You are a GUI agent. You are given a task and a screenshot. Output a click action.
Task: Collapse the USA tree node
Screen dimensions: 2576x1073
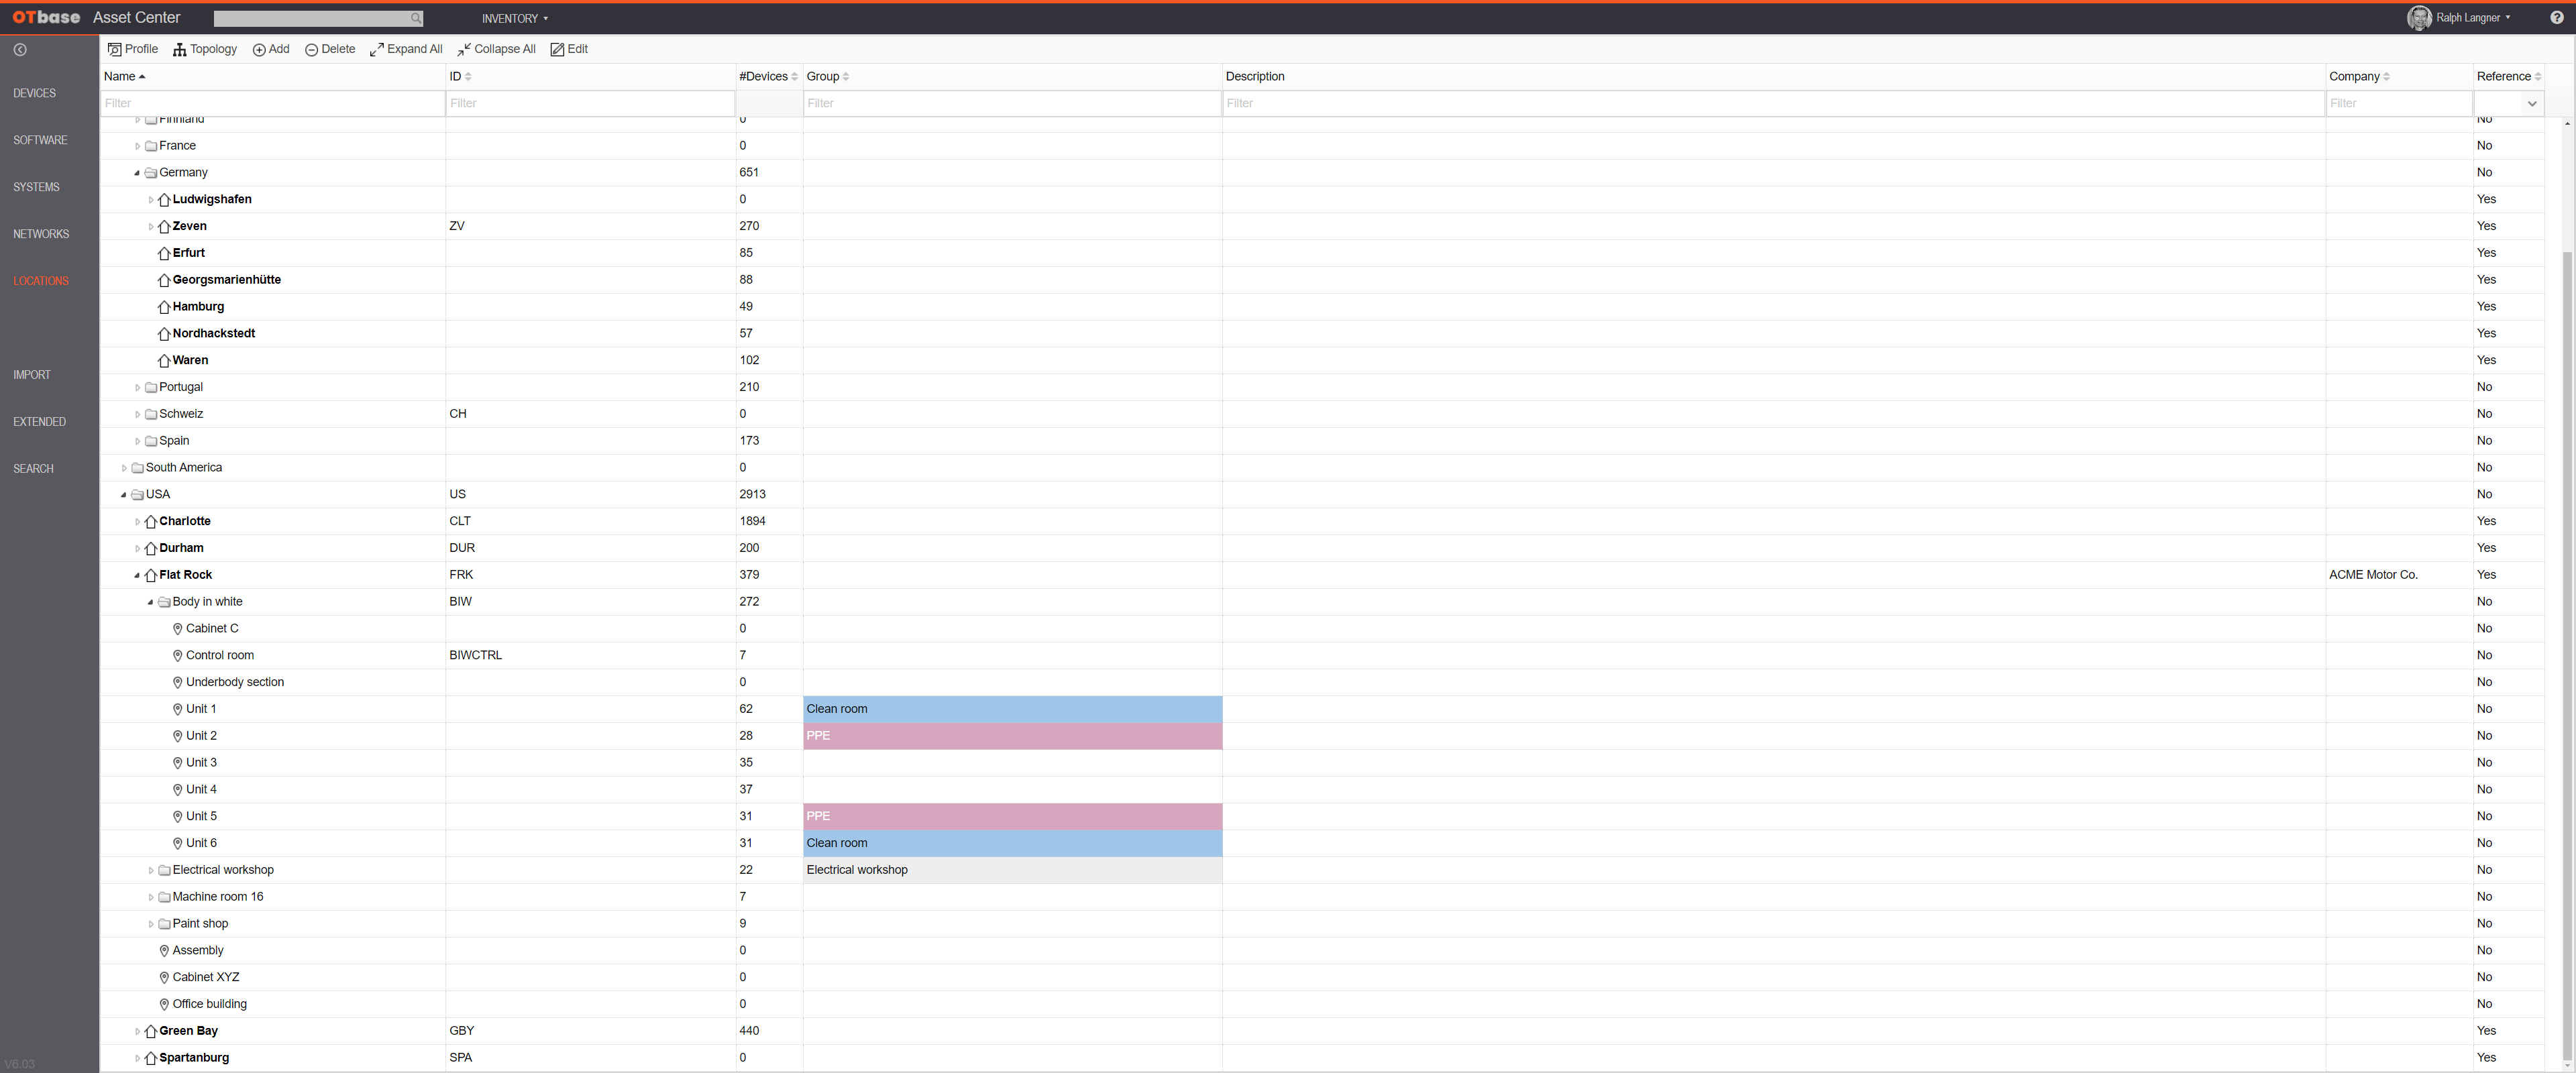(124, 495)
